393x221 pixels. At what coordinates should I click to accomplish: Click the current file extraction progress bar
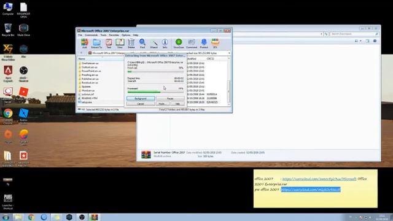pyautogui.click(x=155, y=72)
